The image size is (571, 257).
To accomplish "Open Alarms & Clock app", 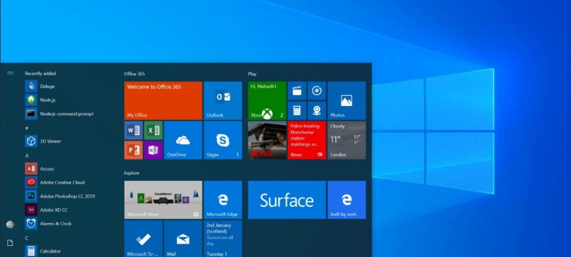I will (x=48, y=224).
